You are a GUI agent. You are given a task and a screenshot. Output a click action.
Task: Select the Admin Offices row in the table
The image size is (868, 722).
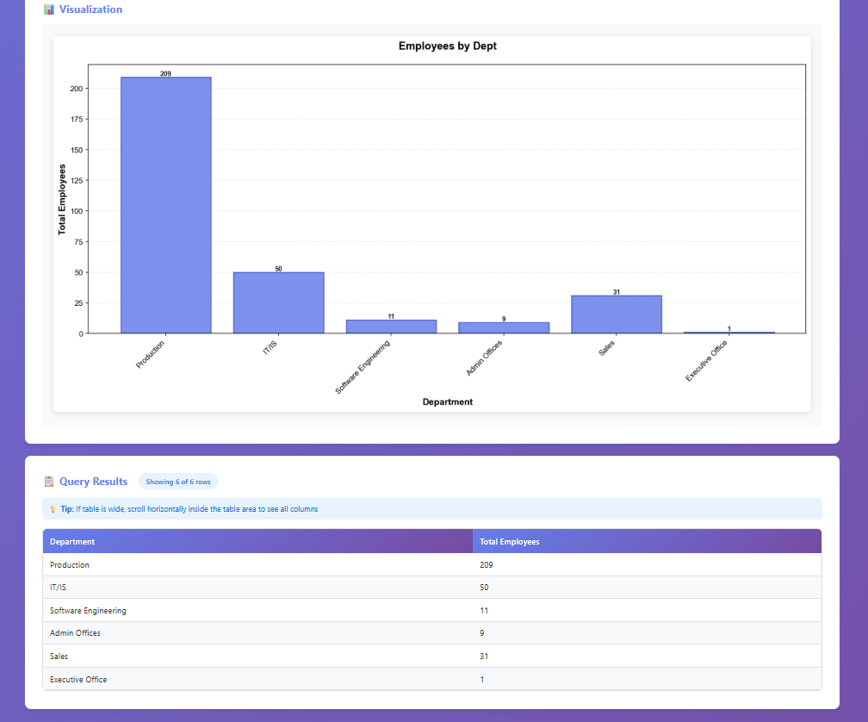258,633
